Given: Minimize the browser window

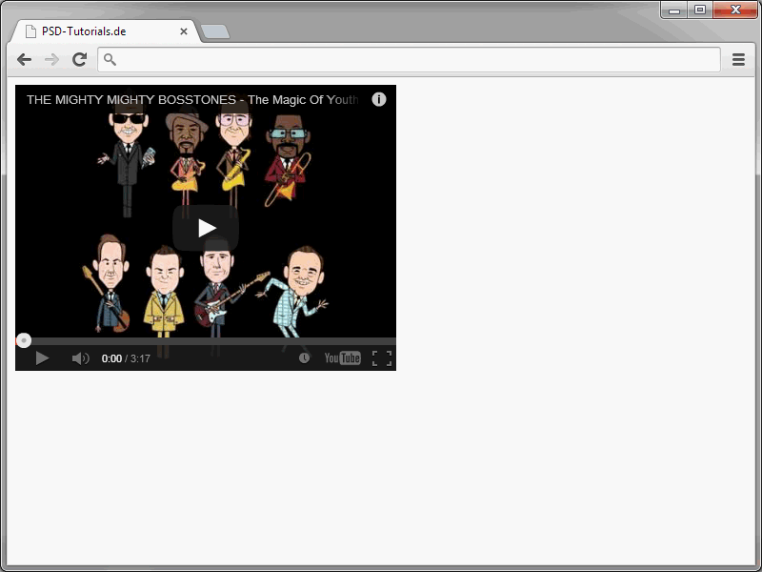Looking at the screenshot, I should (x=674, y=10).
